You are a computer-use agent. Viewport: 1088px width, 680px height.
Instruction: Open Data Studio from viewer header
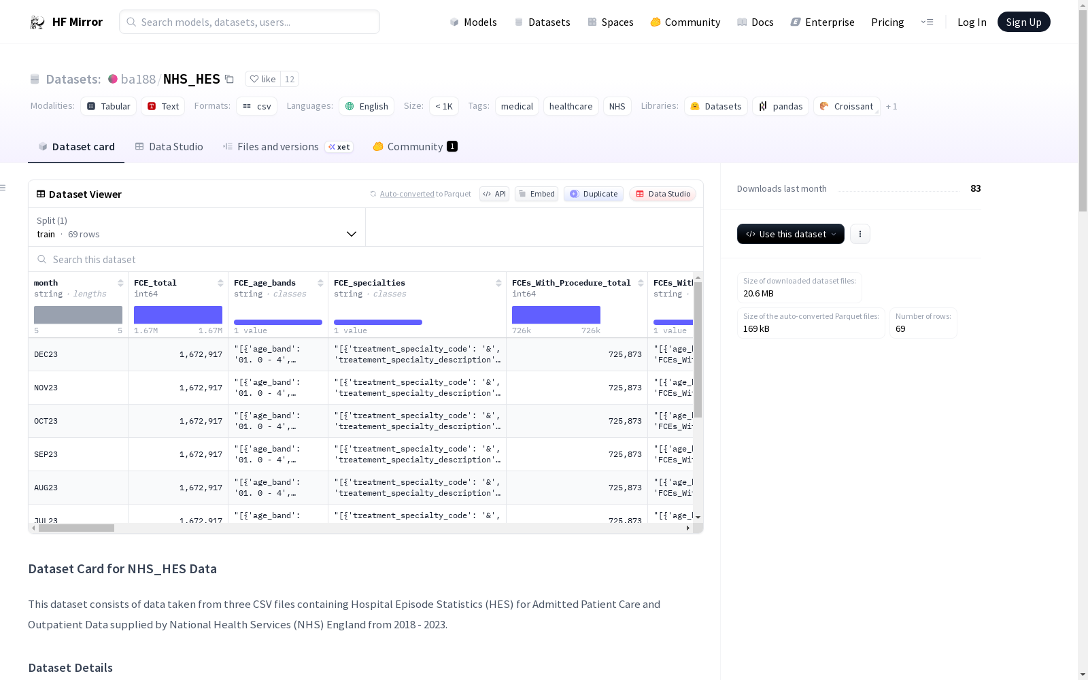pyautogui.click(x=663, y=194)
